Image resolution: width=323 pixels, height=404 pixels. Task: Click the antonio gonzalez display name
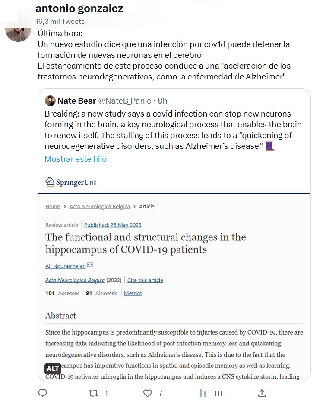(x=79, y=9)
